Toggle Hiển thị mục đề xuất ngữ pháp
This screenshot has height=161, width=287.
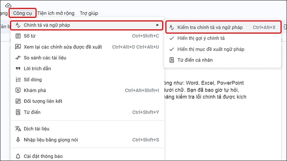coord(222,49)
